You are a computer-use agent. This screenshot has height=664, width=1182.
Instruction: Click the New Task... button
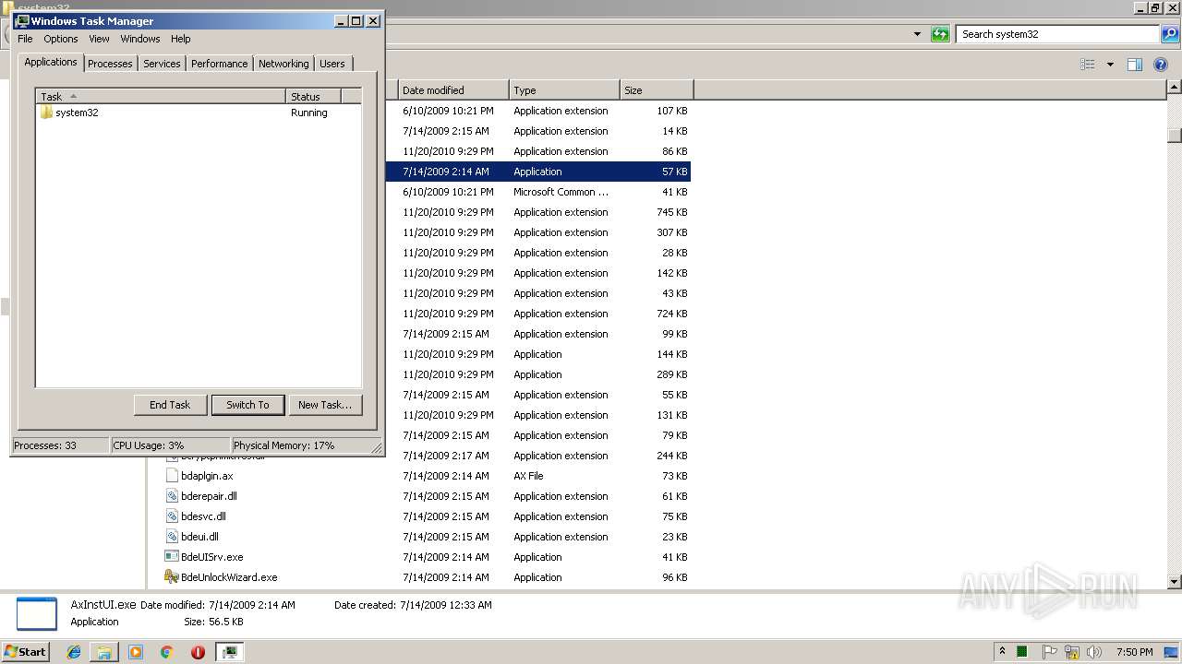pos(325,405)
